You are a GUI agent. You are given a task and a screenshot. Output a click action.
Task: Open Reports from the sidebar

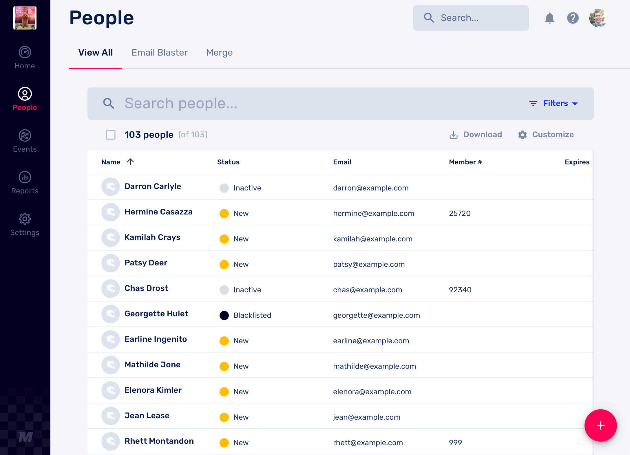click(25, 177)
